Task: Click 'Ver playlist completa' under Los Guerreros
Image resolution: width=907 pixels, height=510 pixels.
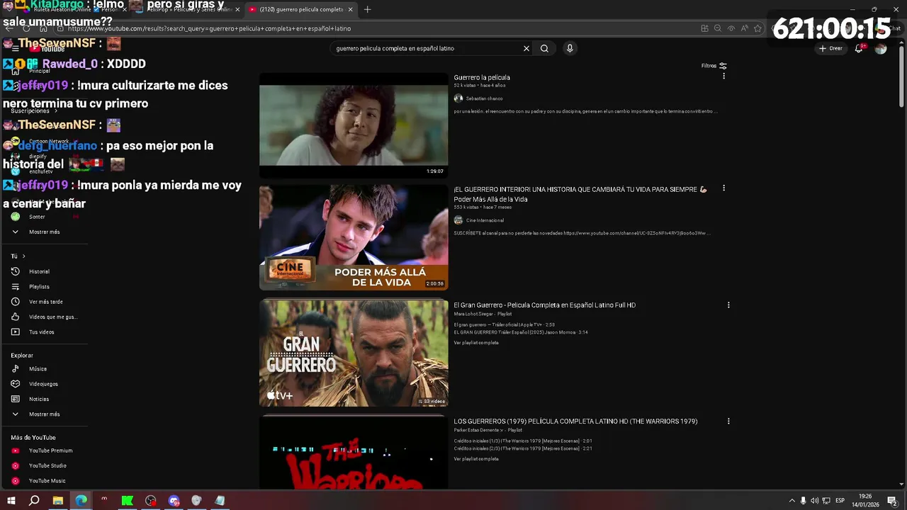Action: (476, 459)
